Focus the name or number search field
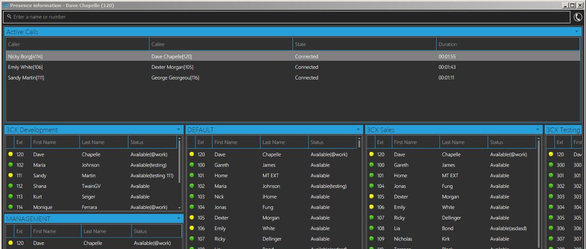Viewport: 586px width, 249px height. click(x=287, y=17)
